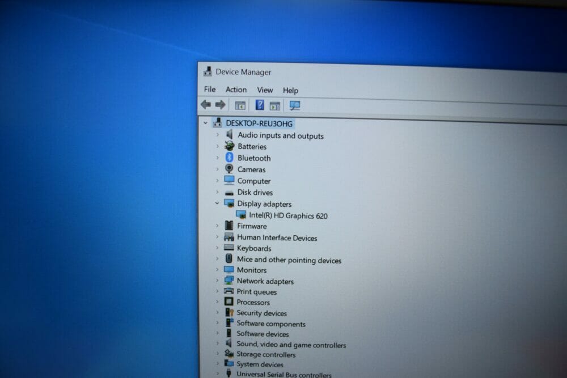This screenshot has width=567, height=378.
Task: Select the Disk drives label
Action: (255, 192)
